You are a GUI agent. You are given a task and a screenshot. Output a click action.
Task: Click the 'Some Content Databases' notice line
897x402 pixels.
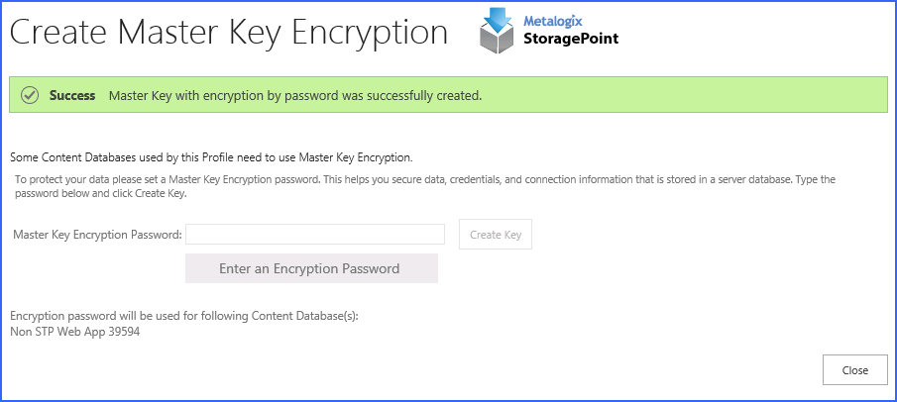coord(210,157)
